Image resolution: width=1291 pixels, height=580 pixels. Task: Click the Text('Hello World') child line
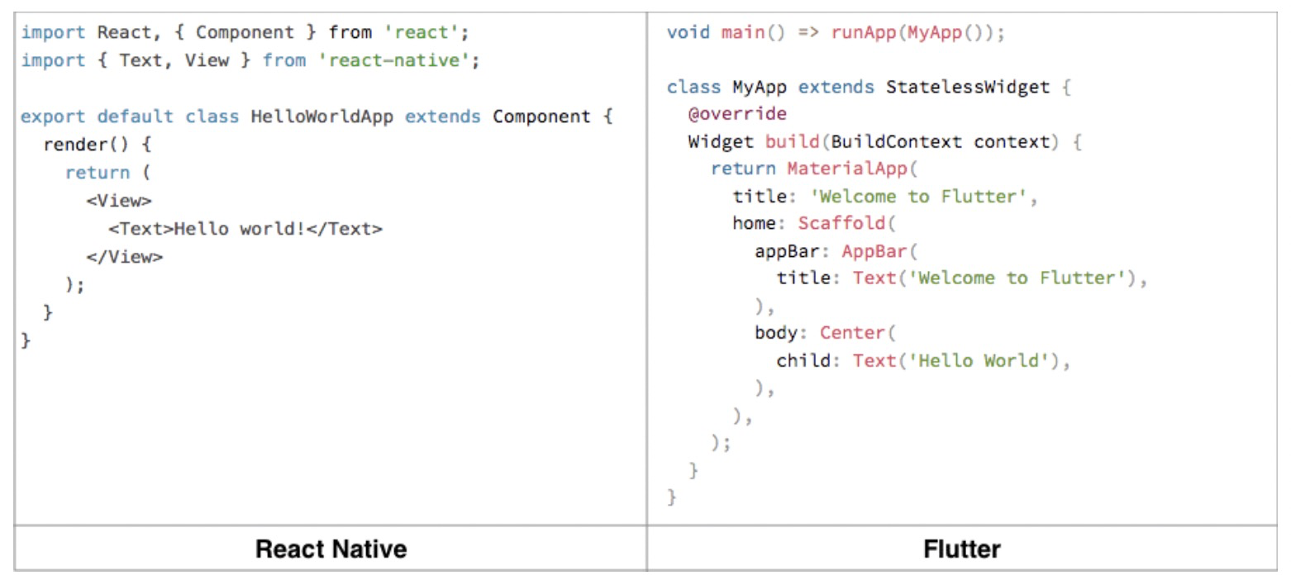point(923,360)
